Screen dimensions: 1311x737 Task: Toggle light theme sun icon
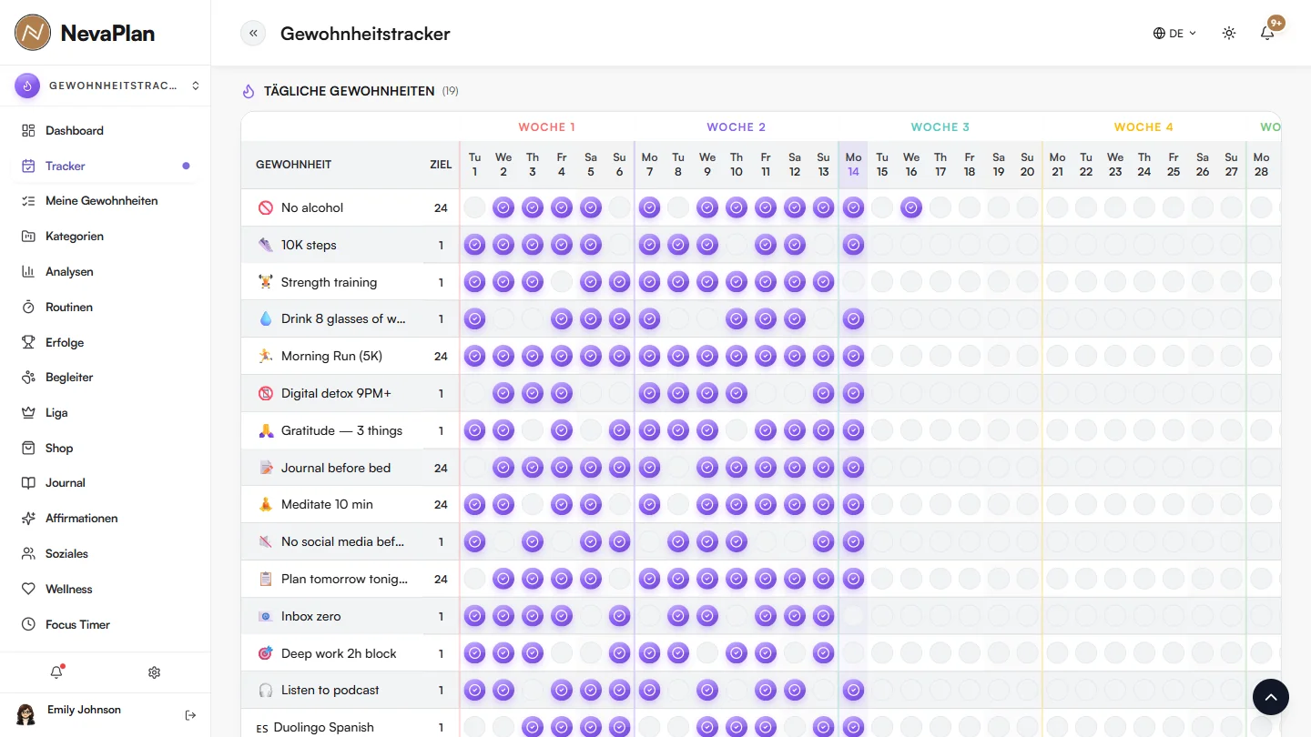(x=1229, y=34)
